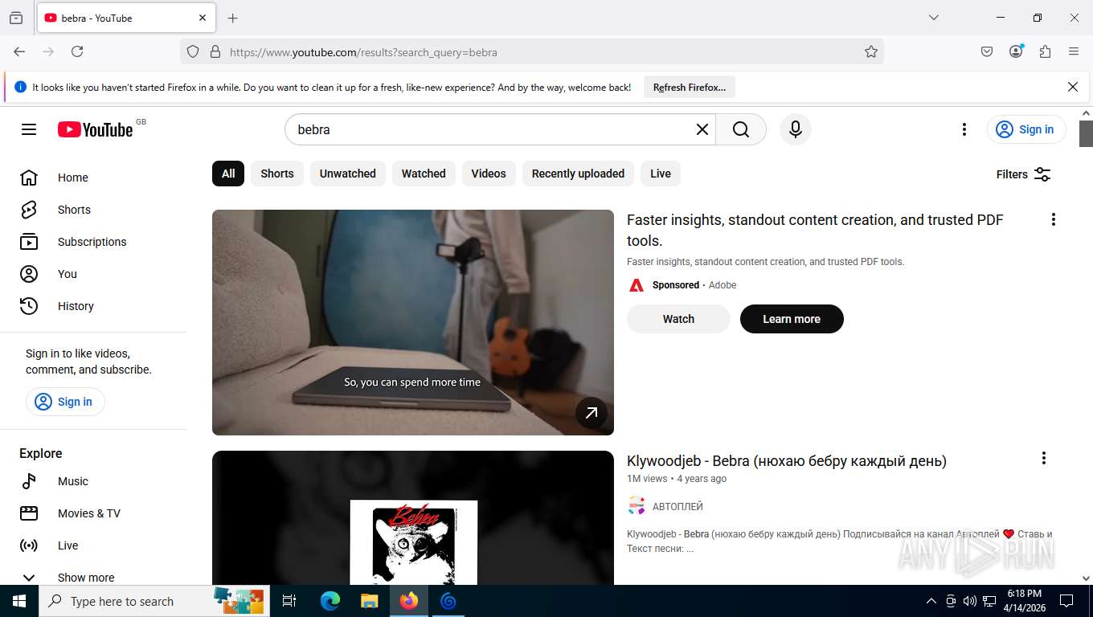Open АВТОПЛЕЙ channel link
1093x617 pixels.
point(677,507)
